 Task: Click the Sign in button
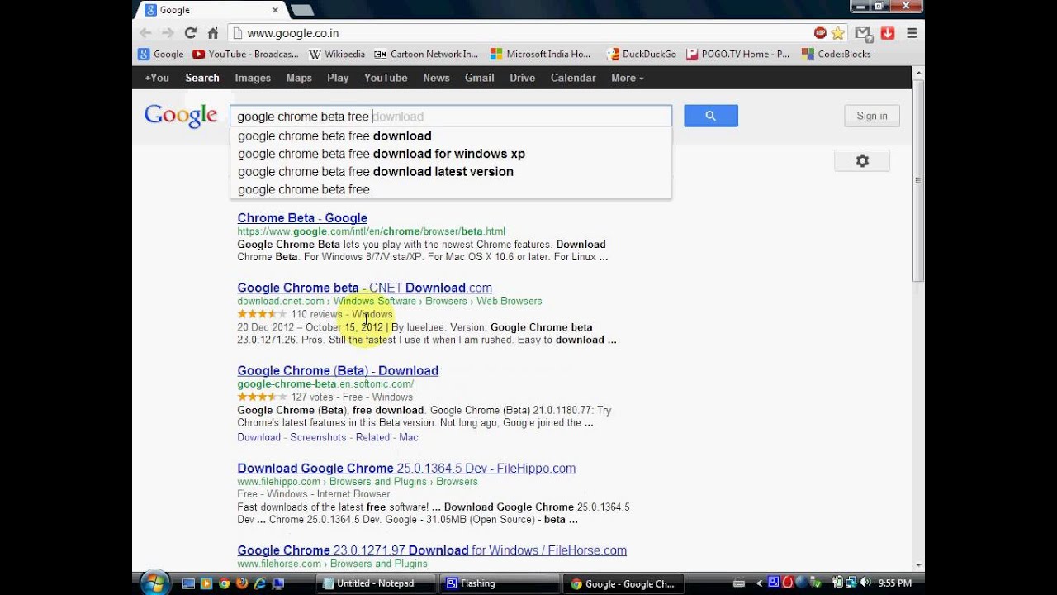click(x=872, y=116)
